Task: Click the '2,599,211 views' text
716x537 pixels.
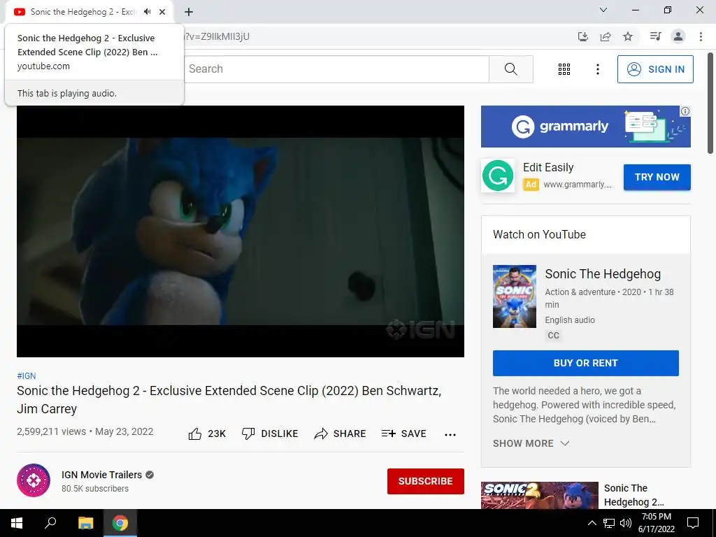Action: (51, 431)
